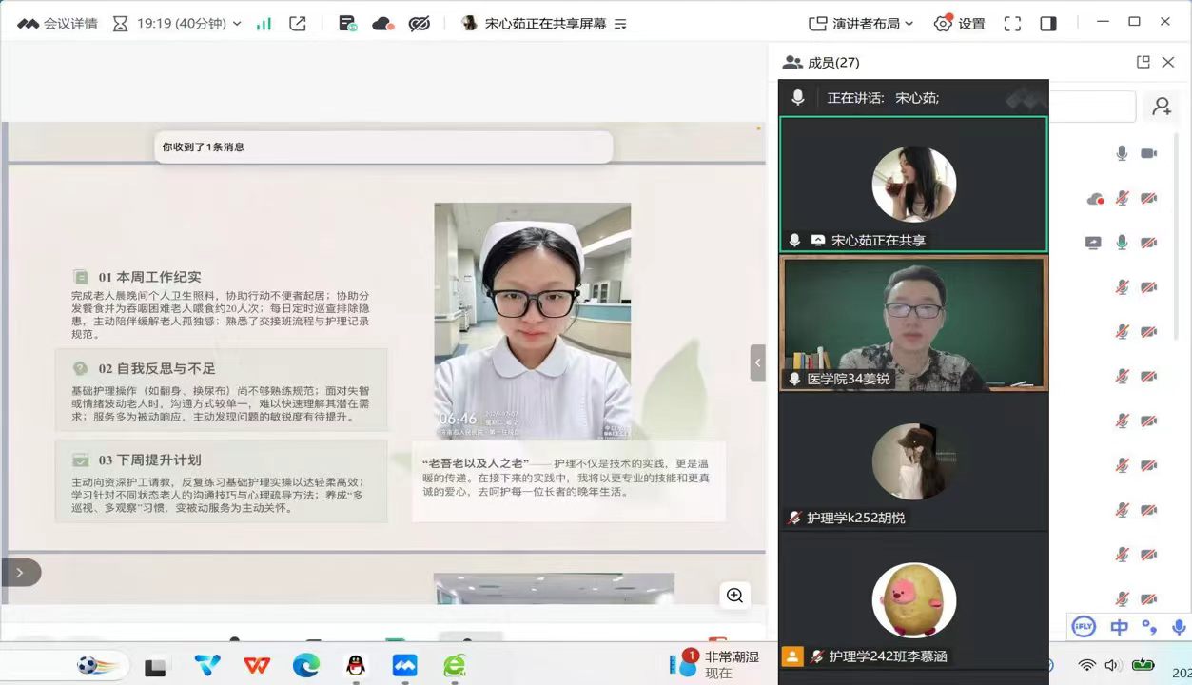Open Microsoft Edge from the taskbar

click(306, 666)
